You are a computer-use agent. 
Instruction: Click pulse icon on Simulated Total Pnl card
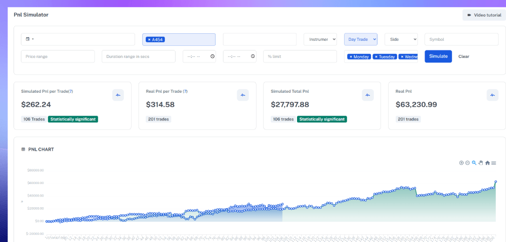point(367,95)
